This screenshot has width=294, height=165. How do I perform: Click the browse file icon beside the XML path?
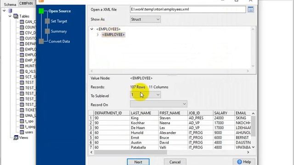click(x=250, y=9)
